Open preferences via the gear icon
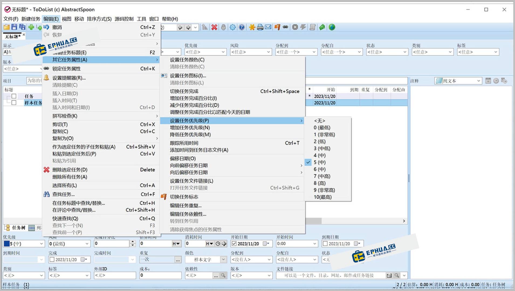This screenshot has width=515, height=291. click(232, 27)
